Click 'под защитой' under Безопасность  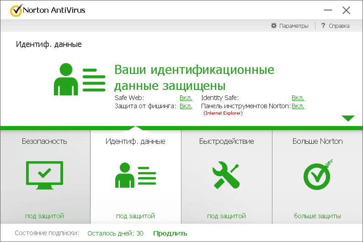[44, 216]
